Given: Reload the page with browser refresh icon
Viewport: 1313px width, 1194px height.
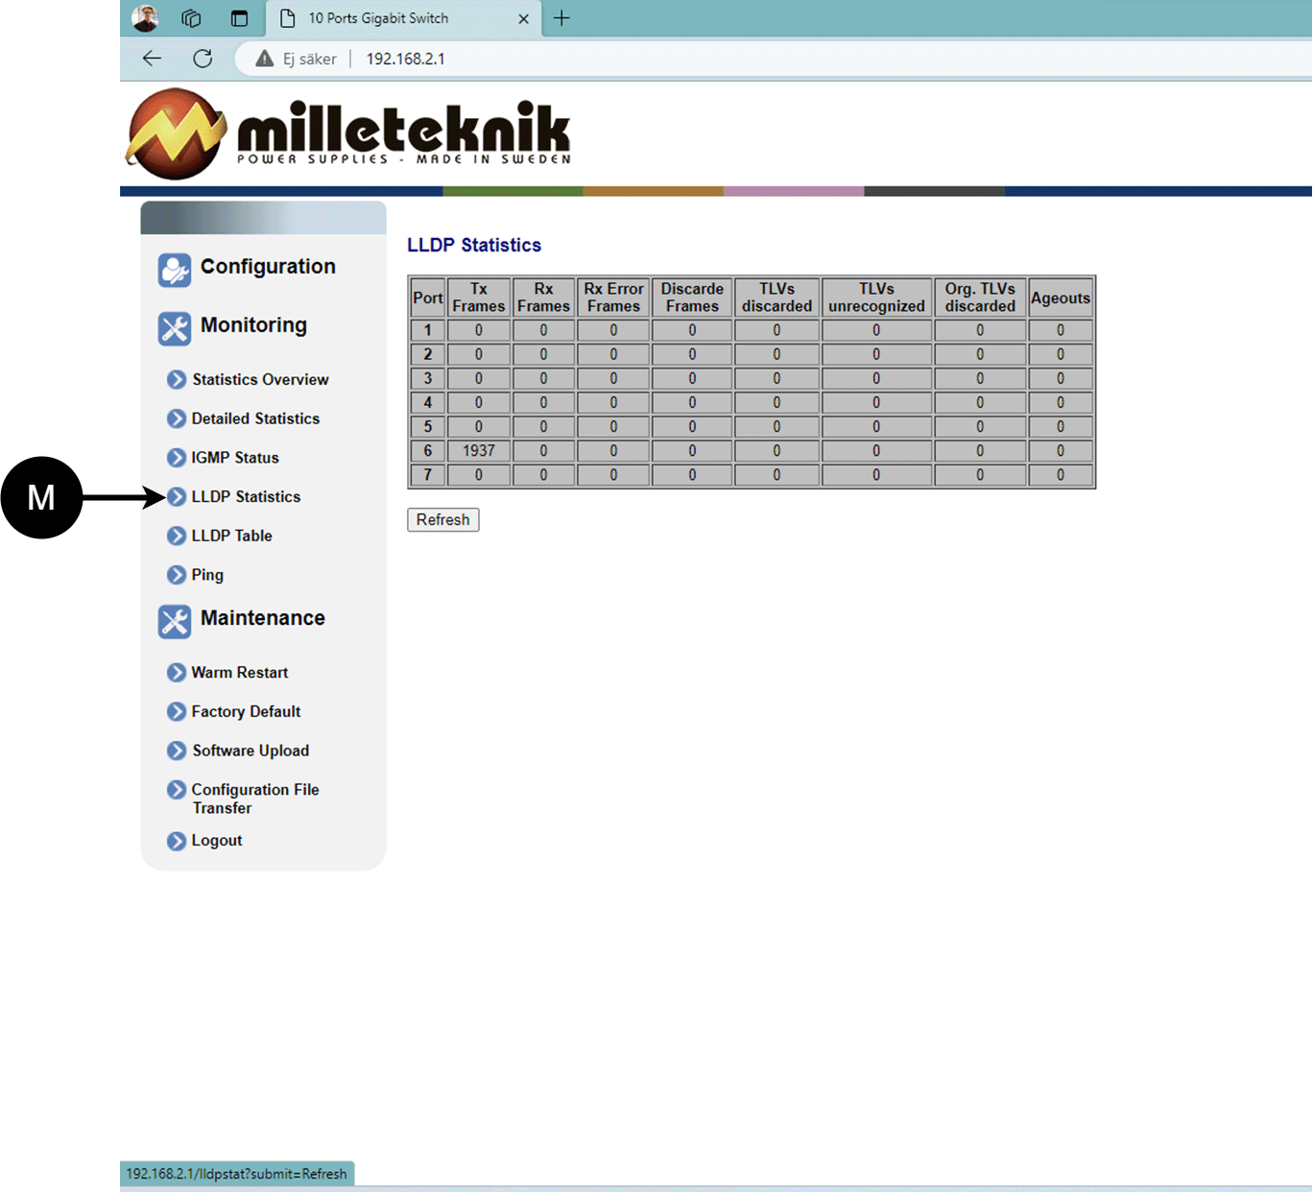Looking at the screenshot, I should click(x=203, y=59).
